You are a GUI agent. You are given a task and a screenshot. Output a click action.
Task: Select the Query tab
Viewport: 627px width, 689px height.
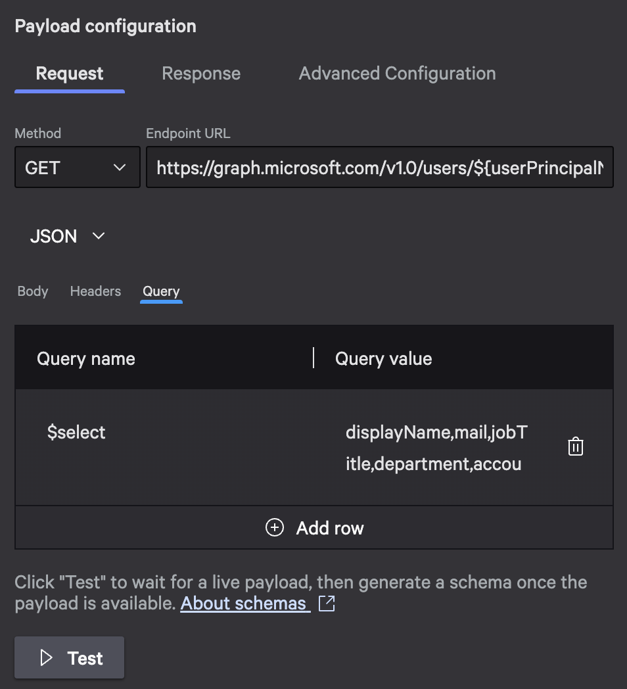point(161,291)
